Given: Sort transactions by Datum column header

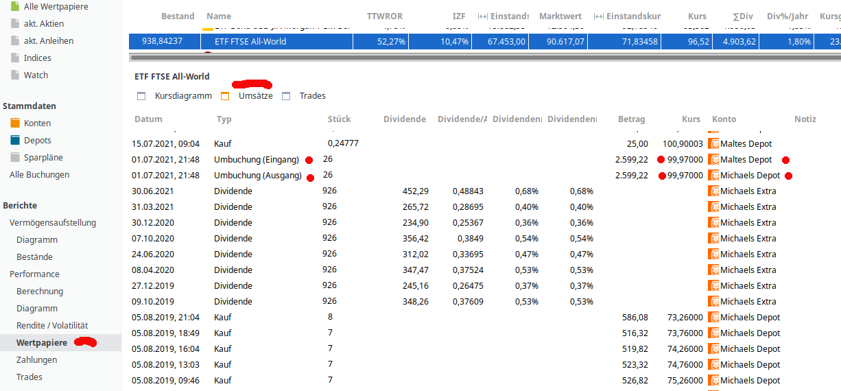Looking at the screenshot, I should 148,119.
